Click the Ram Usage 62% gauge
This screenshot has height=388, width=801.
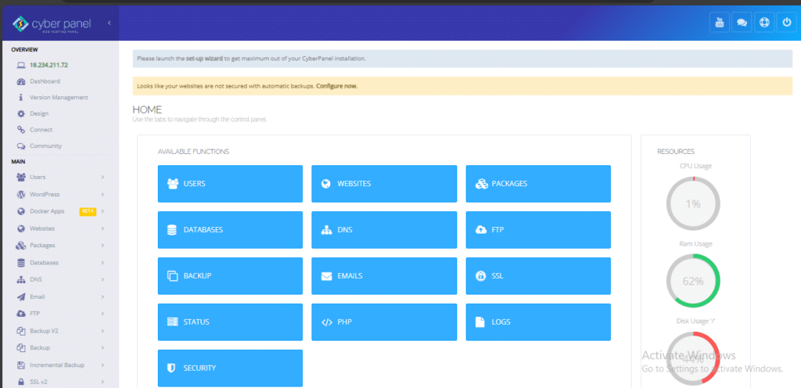[693, 281]
